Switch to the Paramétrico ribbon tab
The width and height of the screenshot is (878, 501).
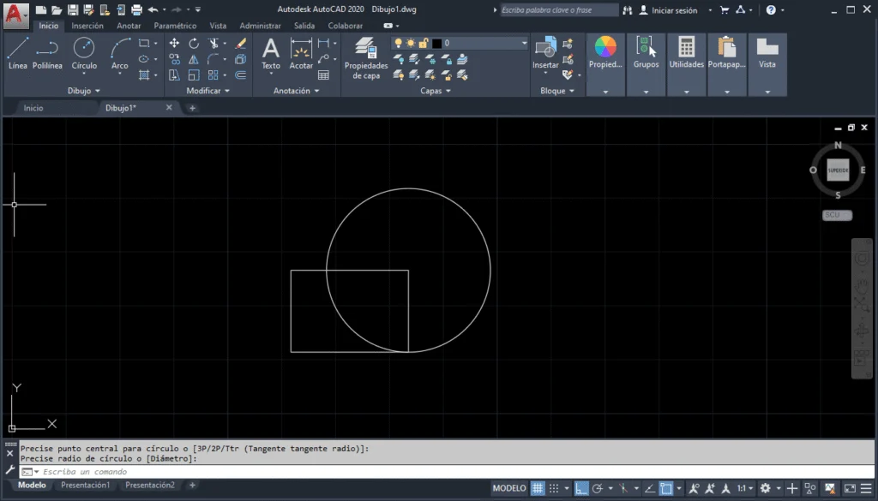coord(174,26)
